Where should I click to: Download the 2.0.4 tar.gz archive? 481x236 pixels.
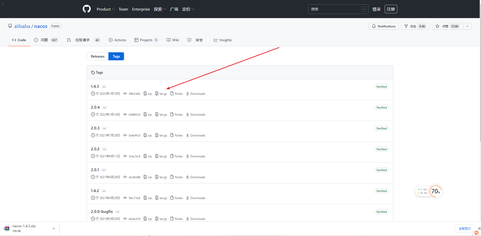tap(161, 114)
